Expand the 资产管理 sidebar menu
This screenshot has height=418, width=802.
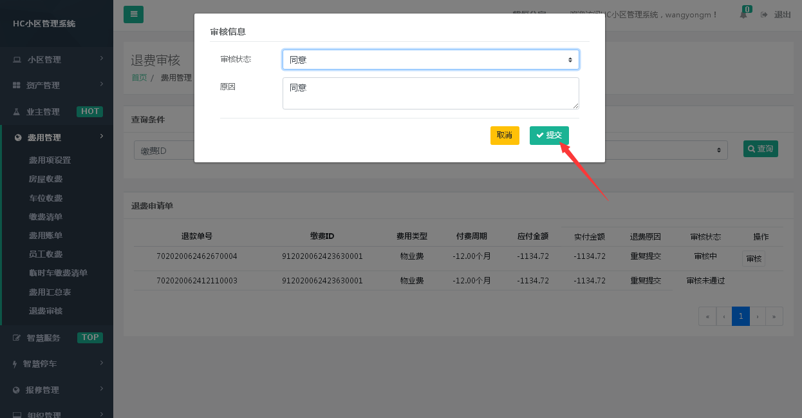point(57,85)
